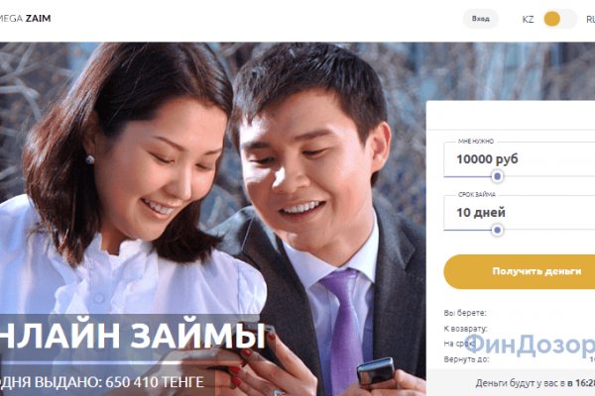Click the loan amount slider handle
This screenshot has width=595, height=396.
click(x=498, y=176)
